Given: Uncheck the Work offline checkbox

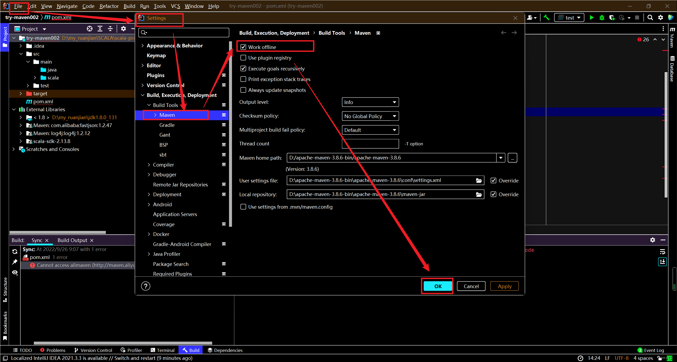Looking at the screenshot, I should 243,47.
